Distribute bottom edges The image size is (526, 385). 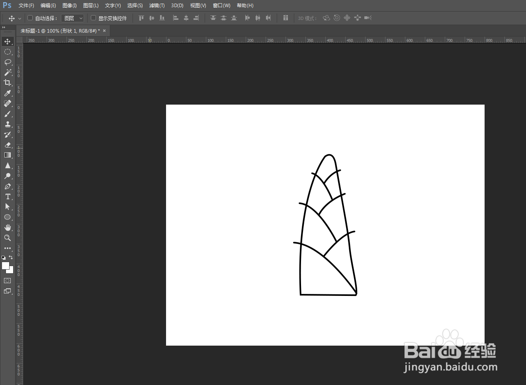[234, 18]
